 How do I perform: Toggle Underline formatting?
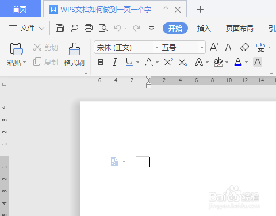click(x=129, y=62)
